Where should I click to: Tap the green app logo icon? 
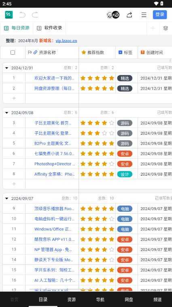point(9,15)
